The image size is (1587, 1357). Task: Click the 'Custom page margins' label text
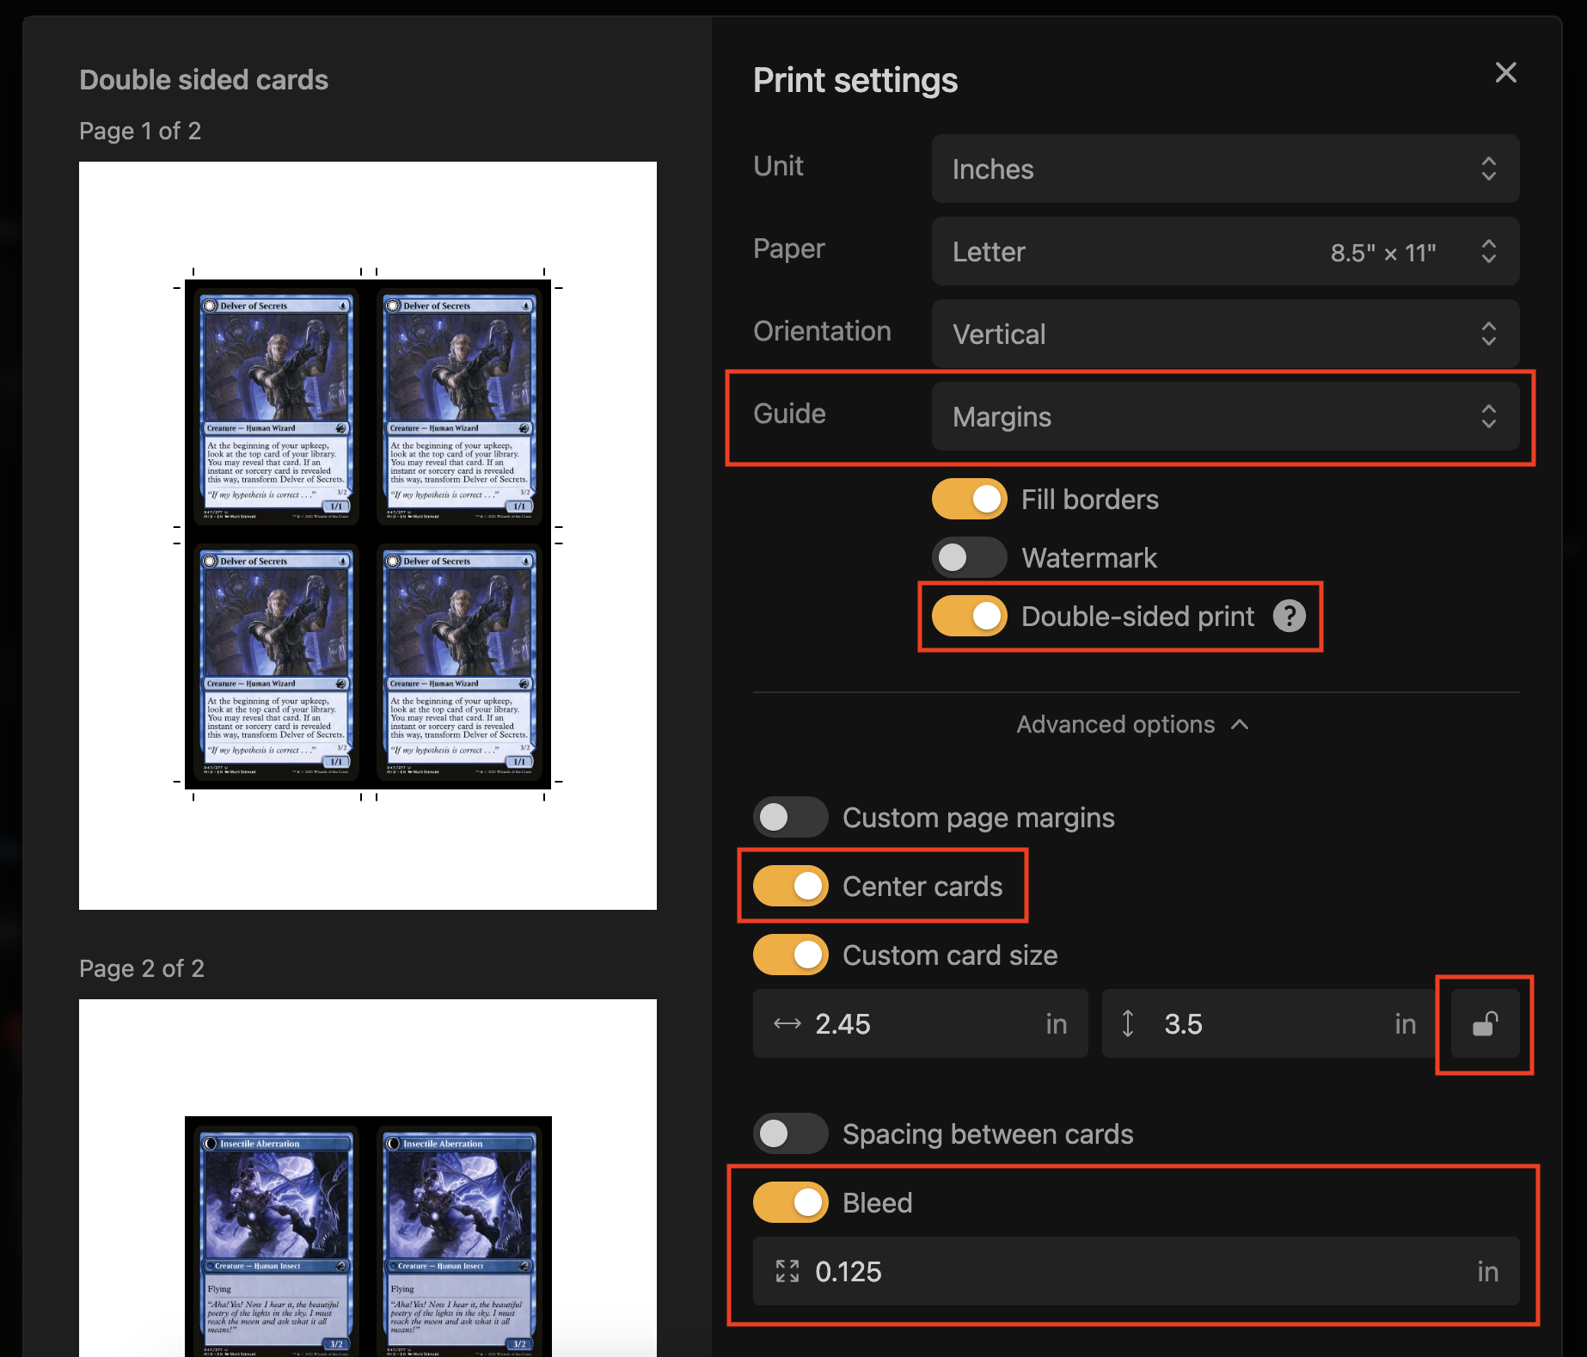tap(978, 817)
